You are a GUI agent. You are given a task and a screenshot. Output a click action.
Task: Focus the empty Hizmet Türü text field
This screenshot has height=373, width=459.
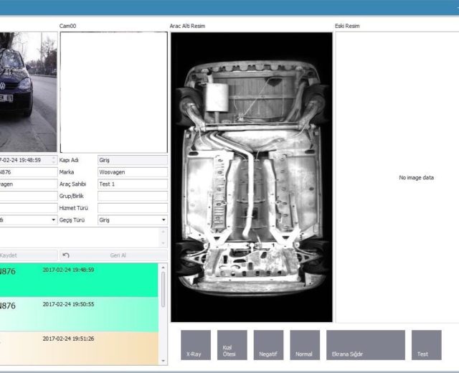tap(132, 208)
